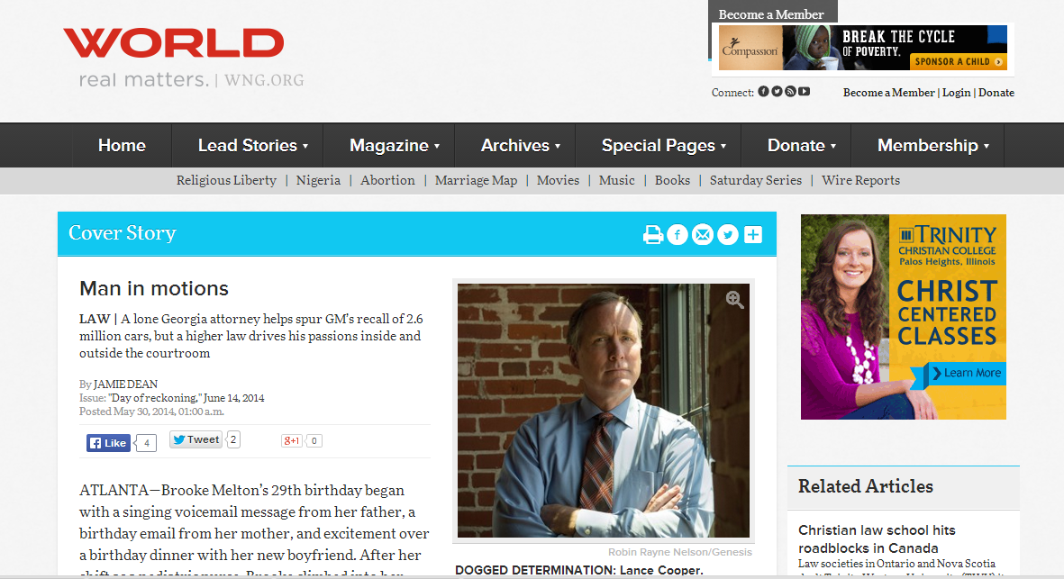This screenshot has height=579, width=1064.
Task: Go to the Home menu item
Action: pos(123,145)
